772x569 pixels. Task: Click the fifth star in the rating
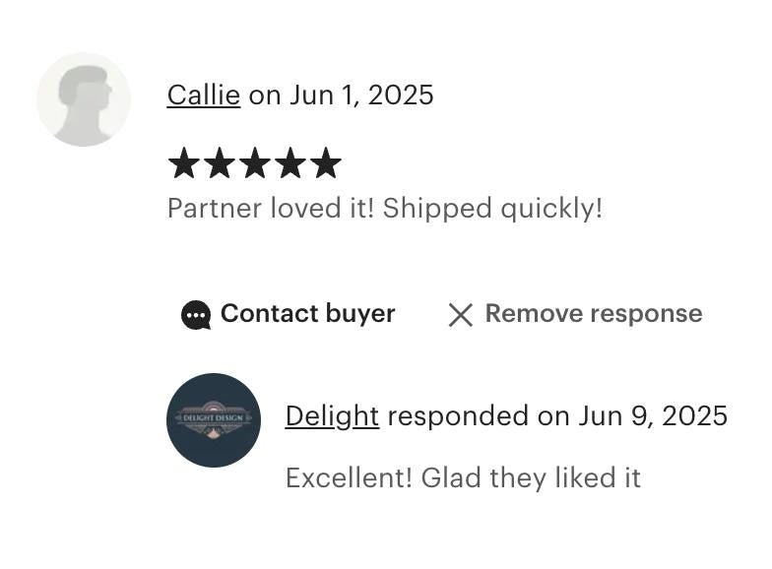click(326, 163)
